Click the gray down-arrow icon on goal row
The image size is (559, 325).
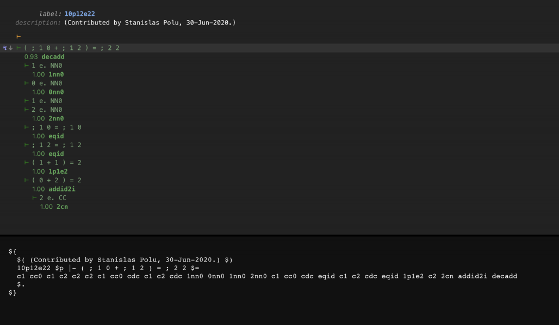coord(10,48)
